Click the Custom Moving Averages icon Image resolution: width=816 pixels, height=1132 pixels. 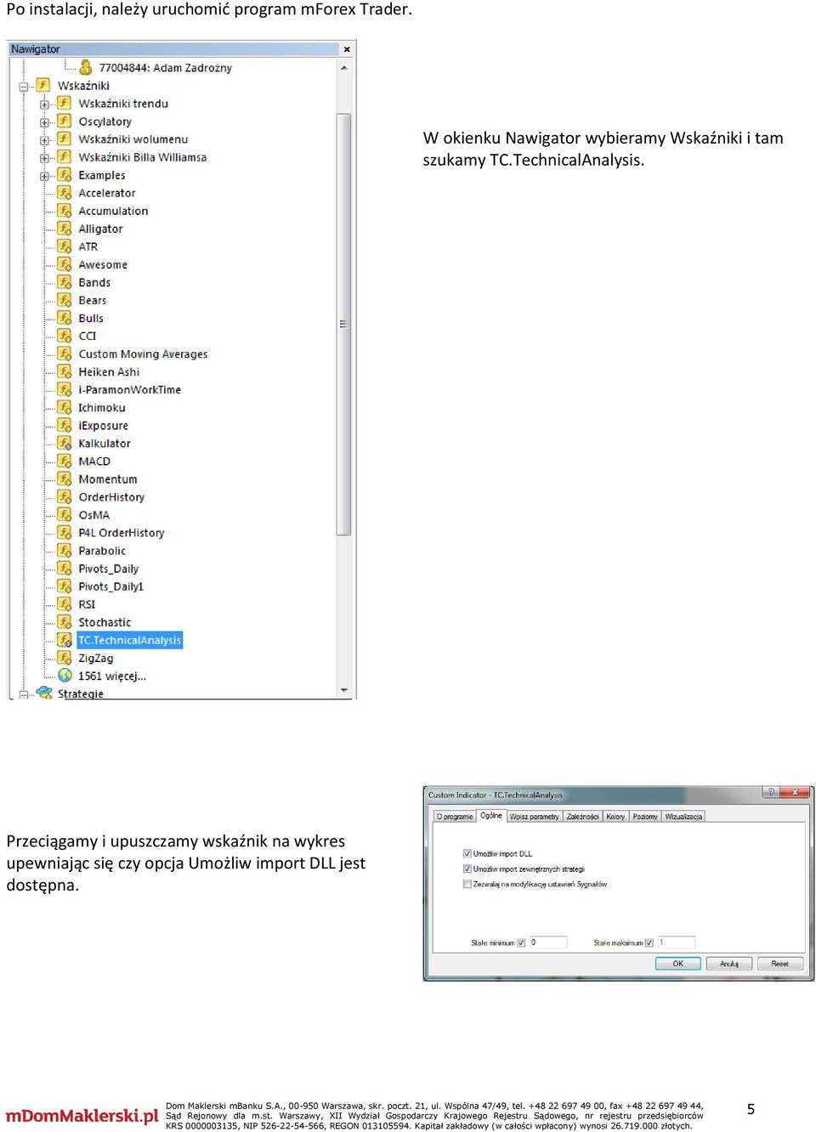point(65,354)
